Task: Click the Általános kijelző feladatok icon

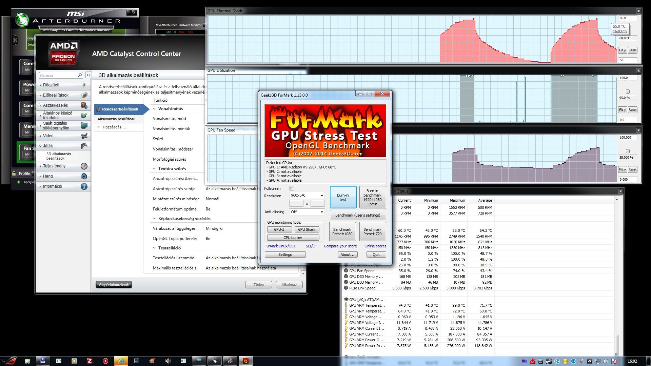Action: coord(84,116)
